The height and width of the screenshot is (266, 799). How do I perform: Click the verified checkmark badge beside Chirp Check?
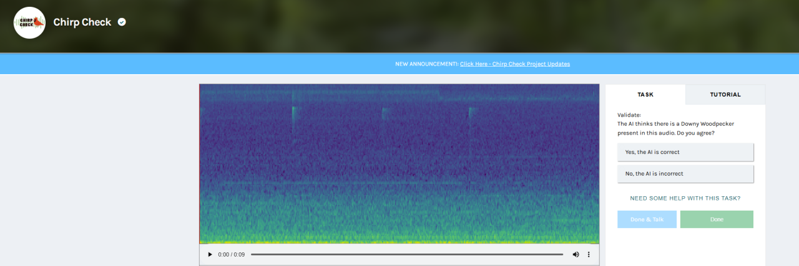(x=122, y=22)
